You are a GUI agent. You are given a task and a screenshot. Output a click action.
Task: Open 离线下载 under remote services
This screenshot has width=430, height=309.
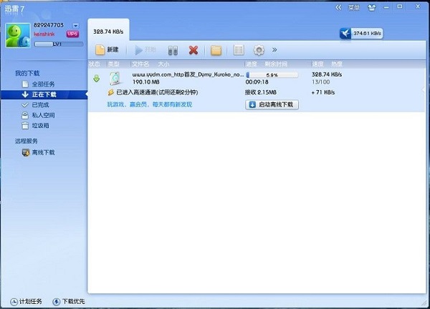pos(43,152)
